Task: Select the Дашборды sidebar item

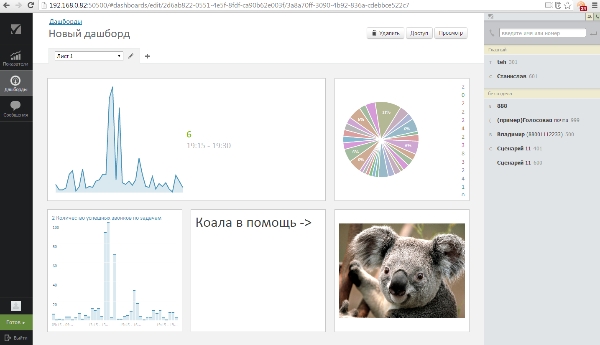Action: click(x=16, y=84)
